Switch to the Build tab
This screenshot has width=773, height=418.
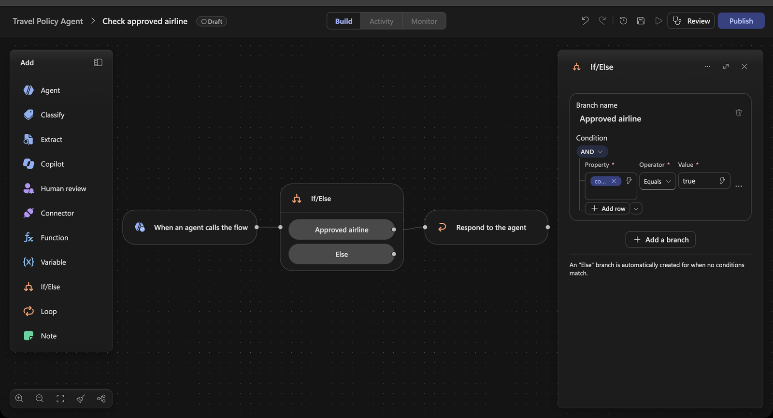click(344, 21)
